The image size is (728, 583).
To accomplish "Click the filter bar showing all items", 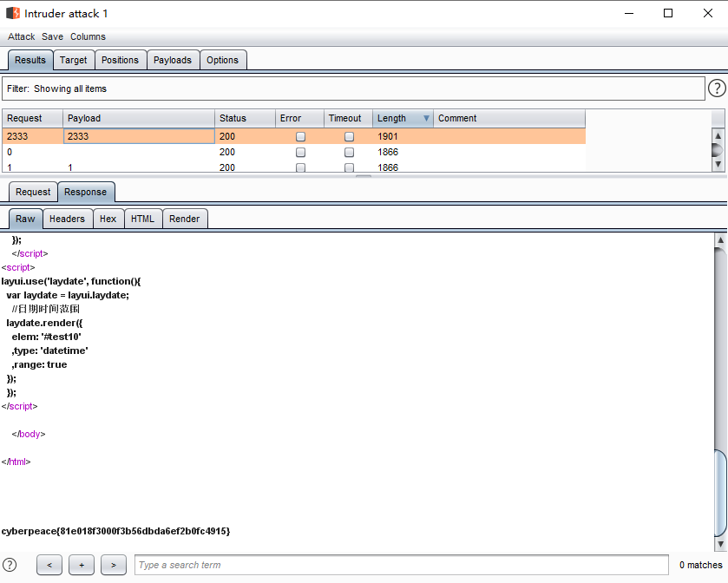I will click(x=353, y=88).
